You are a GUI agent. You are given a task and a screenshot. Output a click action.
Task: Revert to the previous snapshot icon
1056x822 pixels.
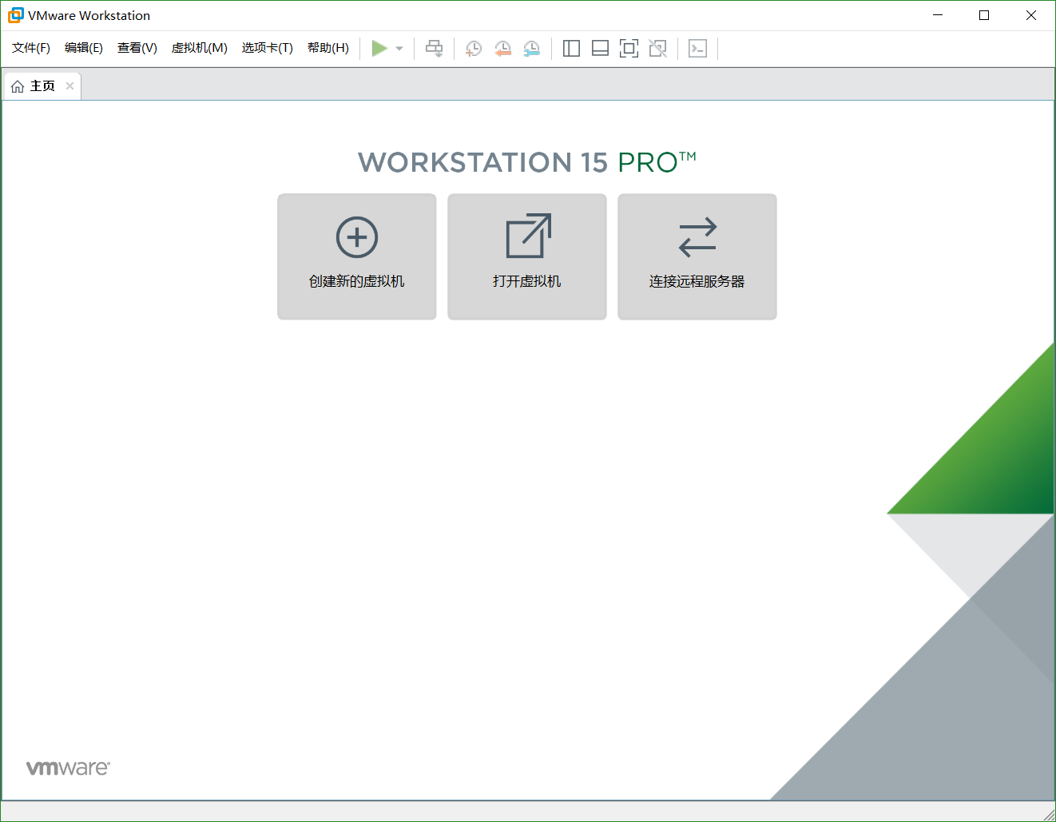[502, 49]
